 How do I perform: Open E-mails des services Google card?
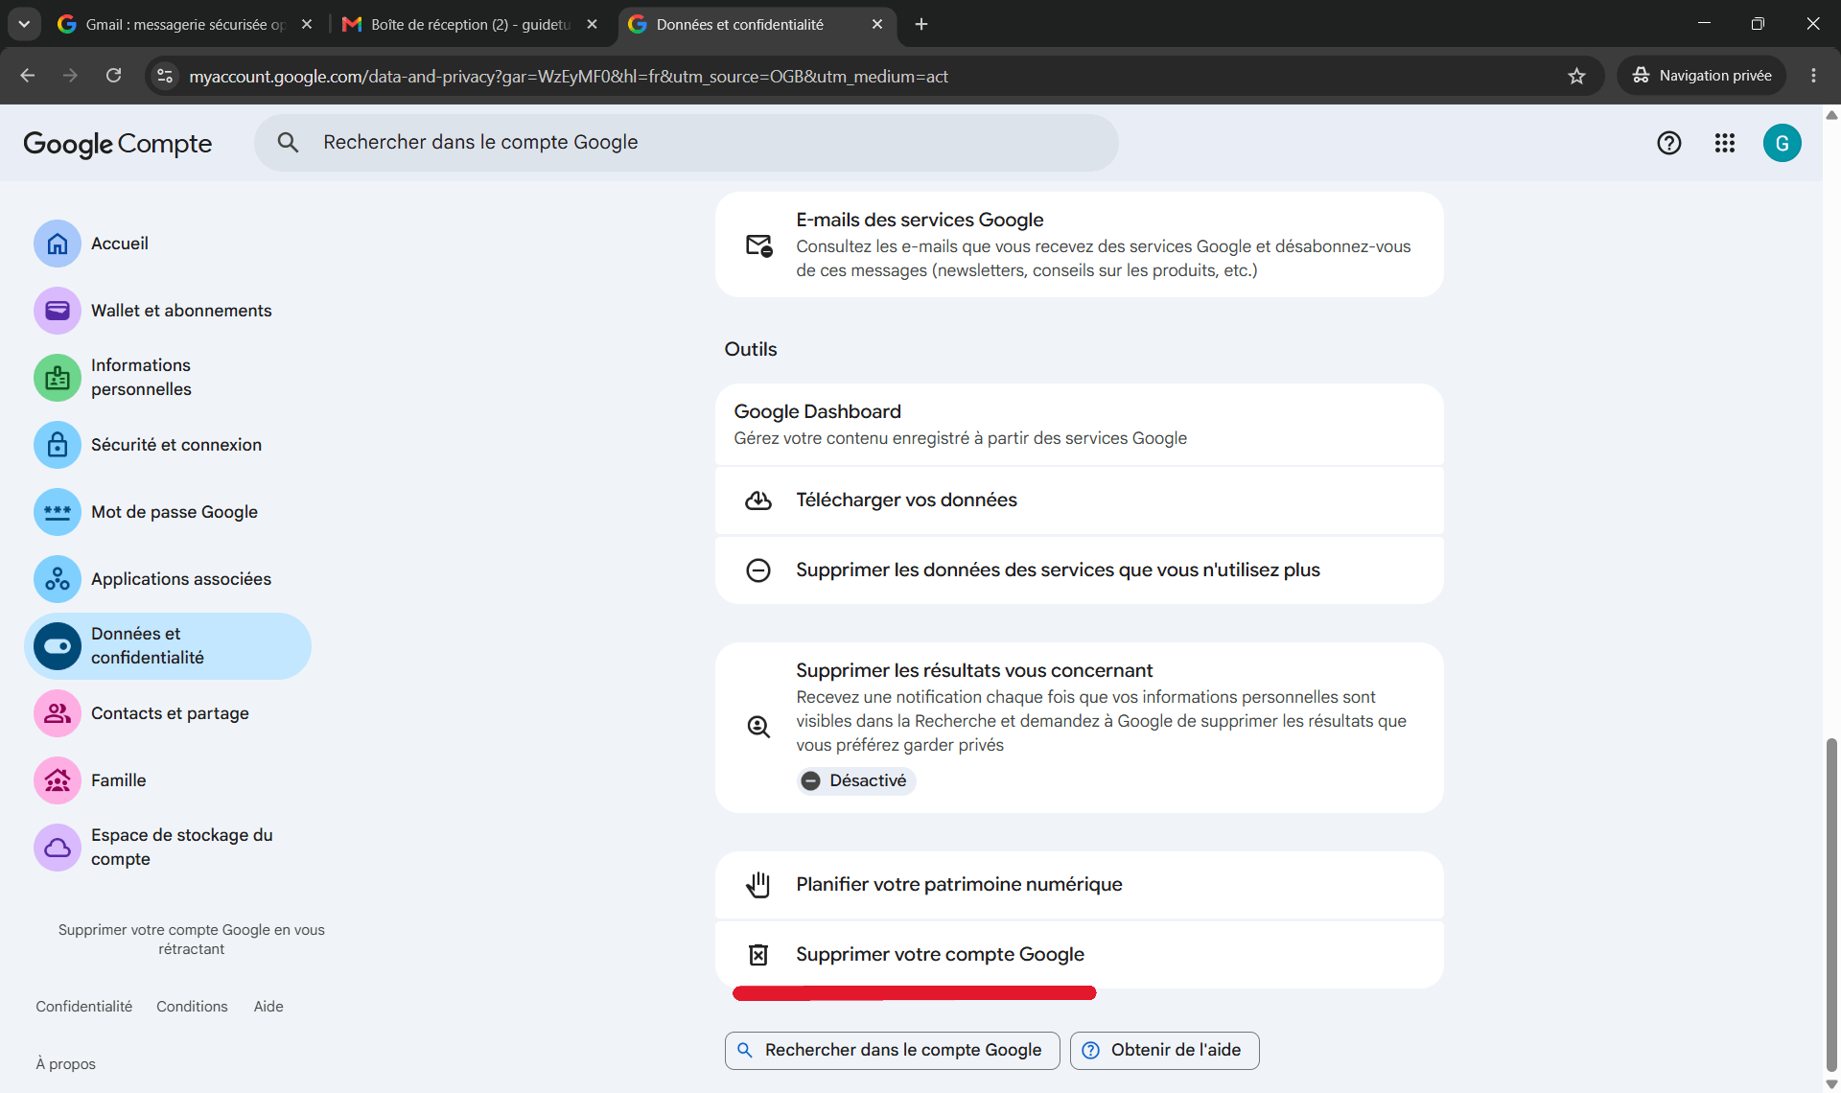(1080, 244)
